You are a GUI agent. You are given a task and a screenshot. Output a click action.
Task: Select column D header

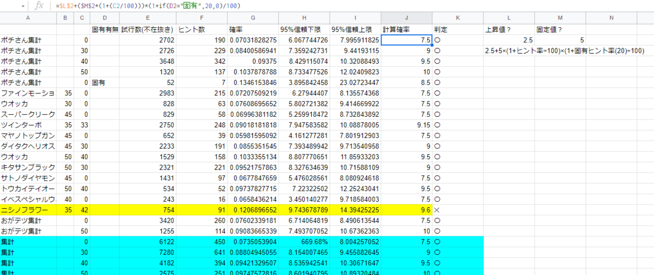click(x=105, y=18)
